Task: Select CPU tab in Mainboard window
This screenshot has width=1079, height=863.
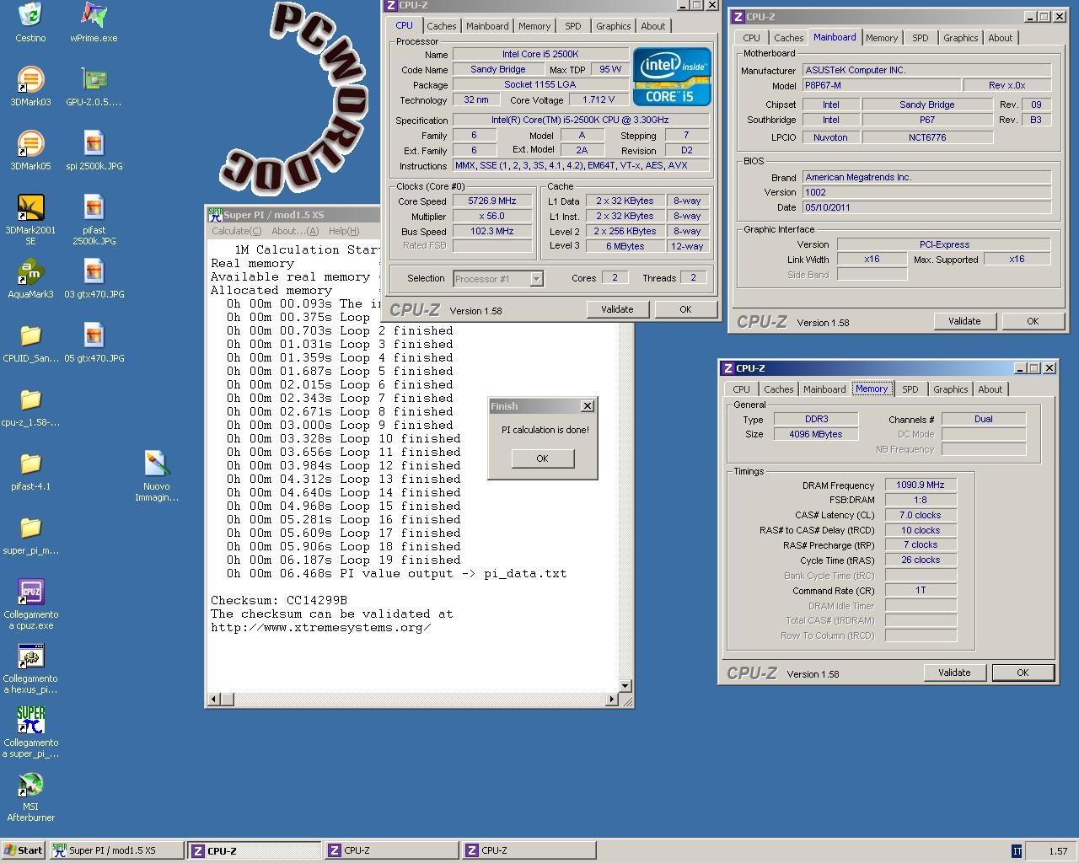Action: click(x=751, y=38)
